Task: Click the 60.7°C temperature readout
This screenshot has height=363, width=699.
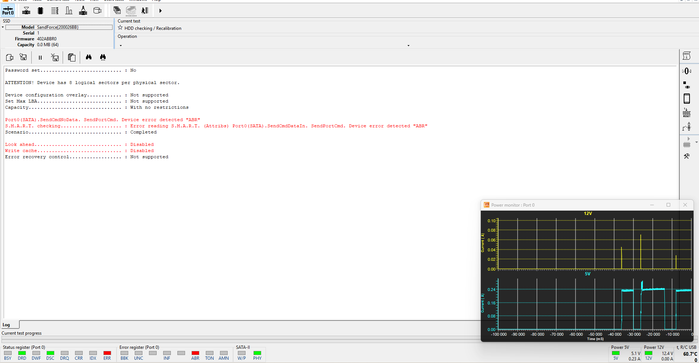Action: (690, 354)
